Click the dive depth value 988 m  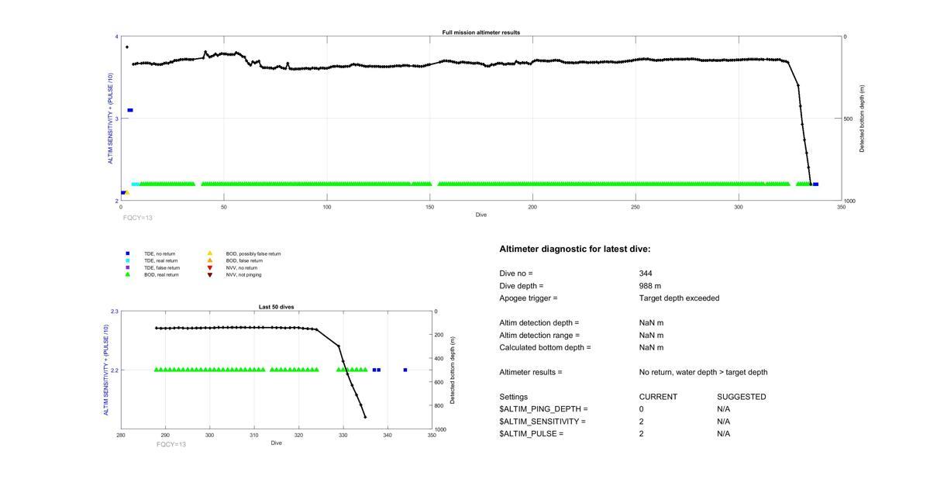[650, 286]
